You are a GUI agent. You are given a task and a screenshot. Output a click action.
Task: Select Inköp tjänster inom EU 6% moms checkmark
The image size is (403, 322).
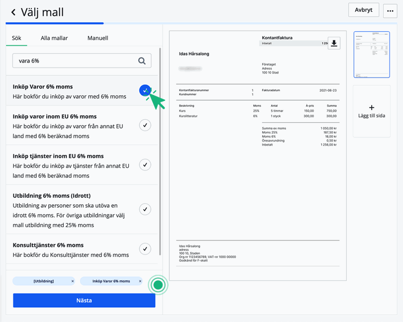(x=145, y=164)
